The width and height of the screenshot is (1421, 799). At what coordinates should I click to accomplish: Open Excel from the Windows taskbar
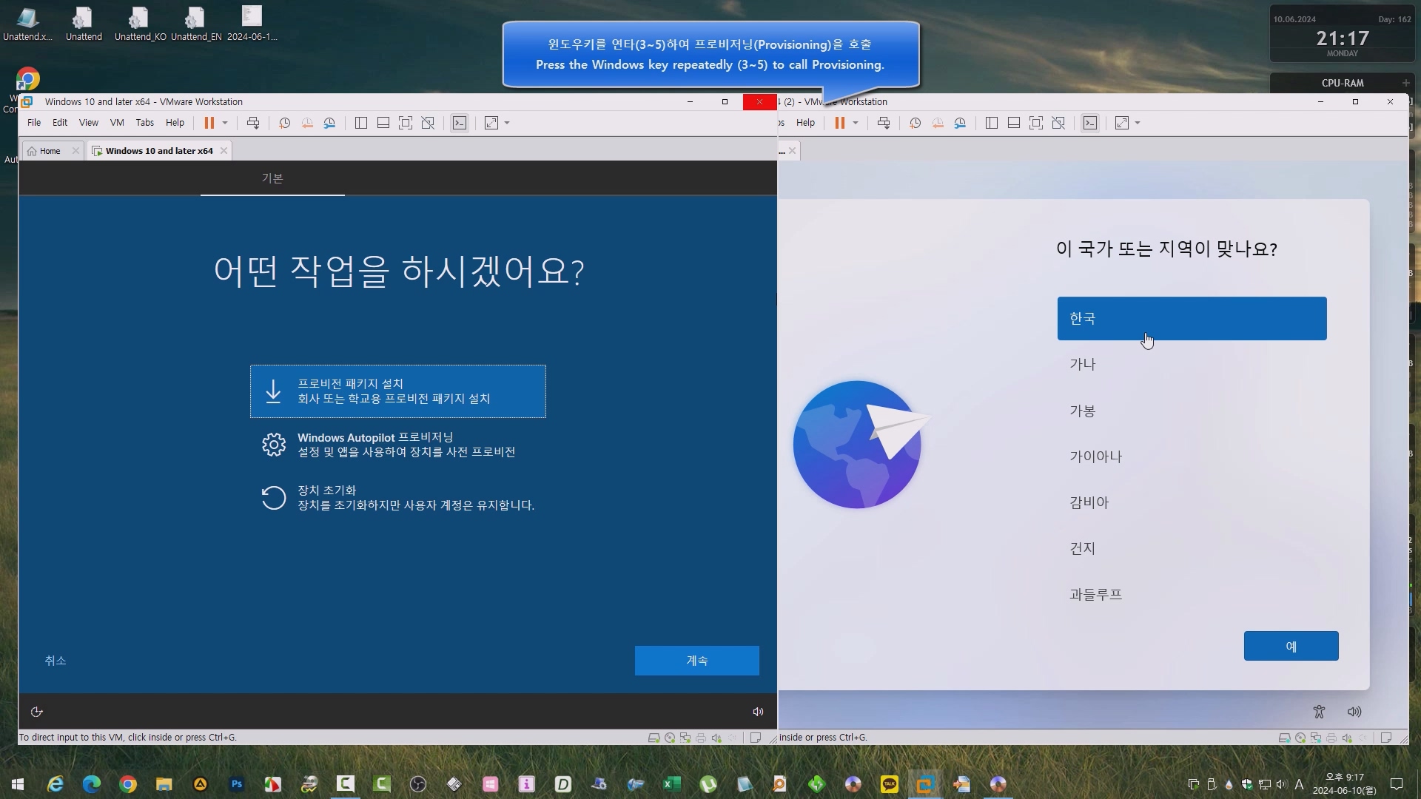pyautogui.click(x=671, y=784)
